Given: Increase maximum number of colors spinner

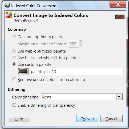Looking at the screenshot, I should click(80, 42).
